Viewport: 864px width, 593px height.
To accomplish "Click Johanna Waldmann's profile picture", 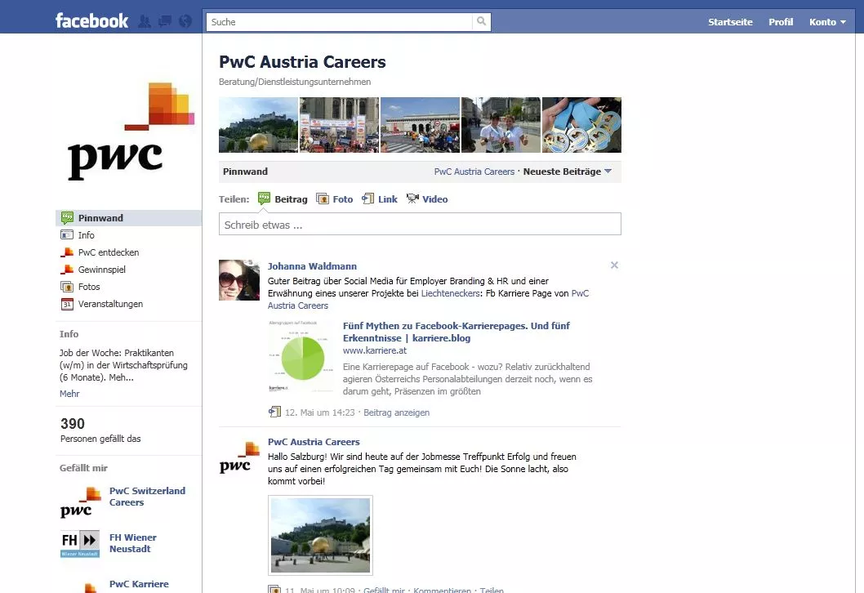I will coord(239,280).
